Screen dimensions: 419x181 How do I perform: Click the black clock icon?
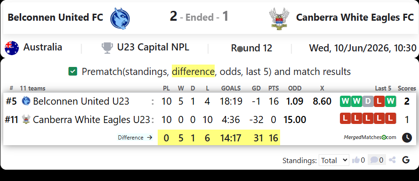coord(407,138)
